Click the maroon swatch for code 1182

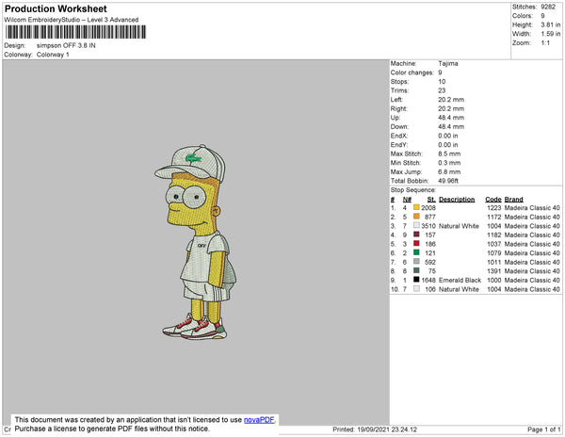(x=416, y=235)
